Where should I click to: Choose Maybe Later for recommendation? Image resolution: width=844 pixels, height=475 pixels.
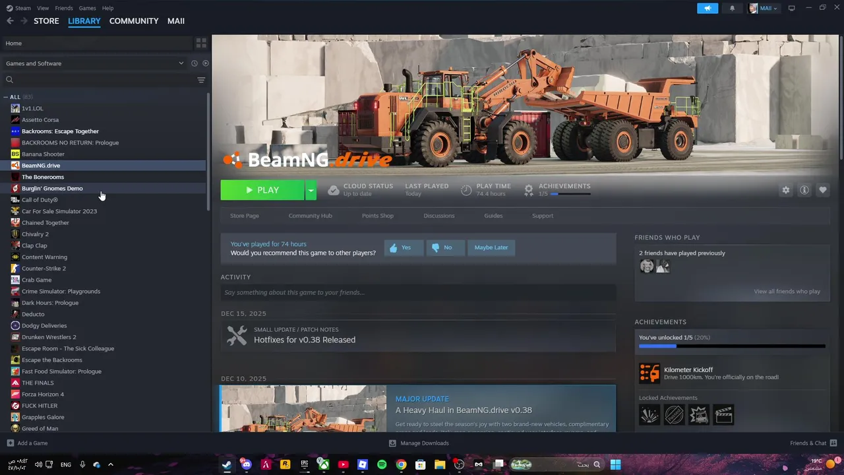[491, 247]
